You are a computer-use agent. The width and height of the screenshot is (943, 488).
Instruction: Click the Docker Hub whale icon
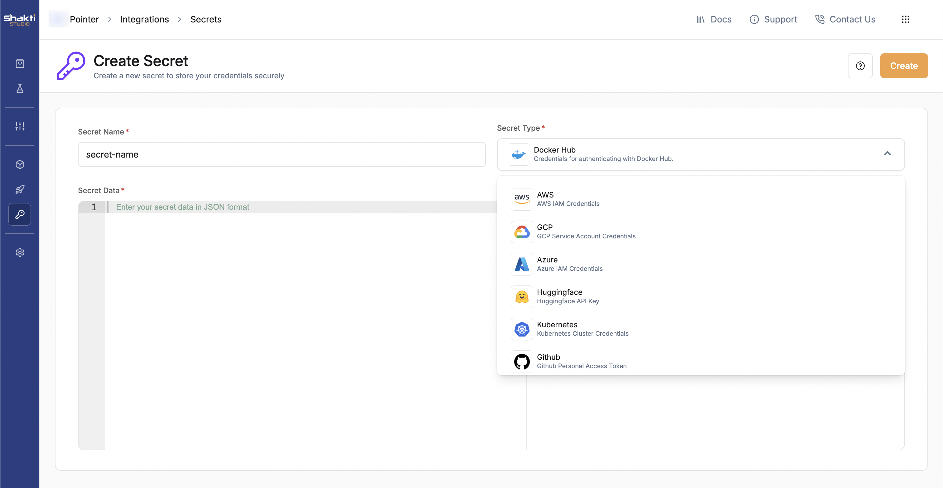519,154
